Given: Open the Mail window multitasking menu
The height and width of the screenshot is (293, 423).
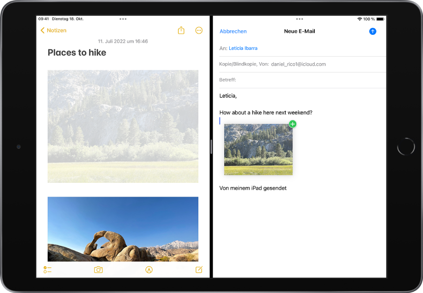Looking at the screenshot, I should point(299,19).
